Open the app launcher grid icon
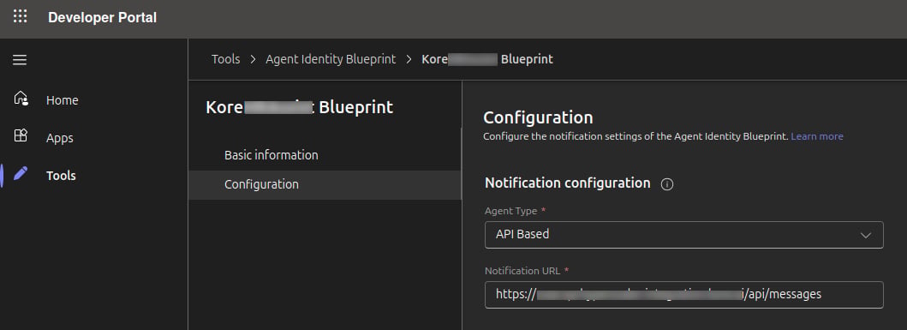The width and height of the screenshot is (907, 330). click(x=21, y=16)
